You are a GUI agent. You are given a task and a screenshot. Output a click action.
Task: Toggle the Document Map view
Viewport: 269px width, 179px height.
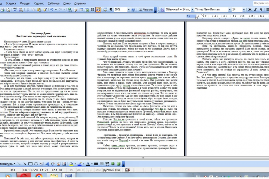point(105,10)
